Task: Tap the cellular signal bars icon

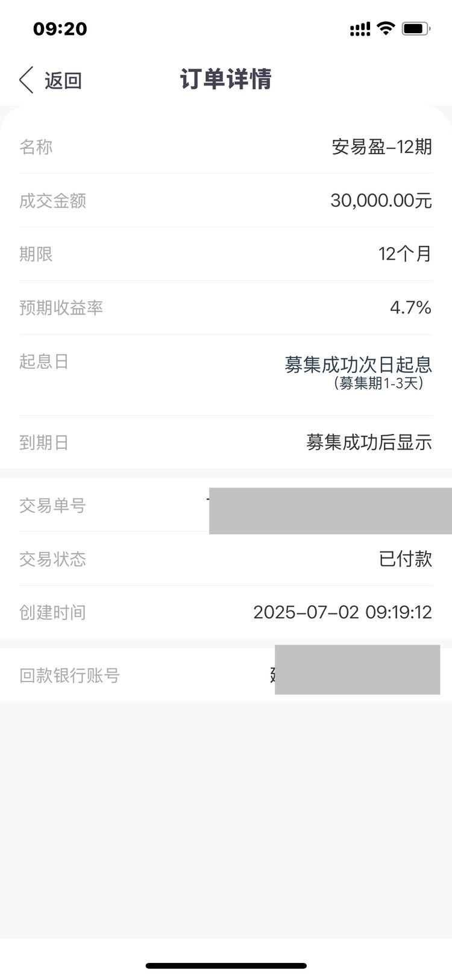Action: pyautogui.click(x=360, y=28)
